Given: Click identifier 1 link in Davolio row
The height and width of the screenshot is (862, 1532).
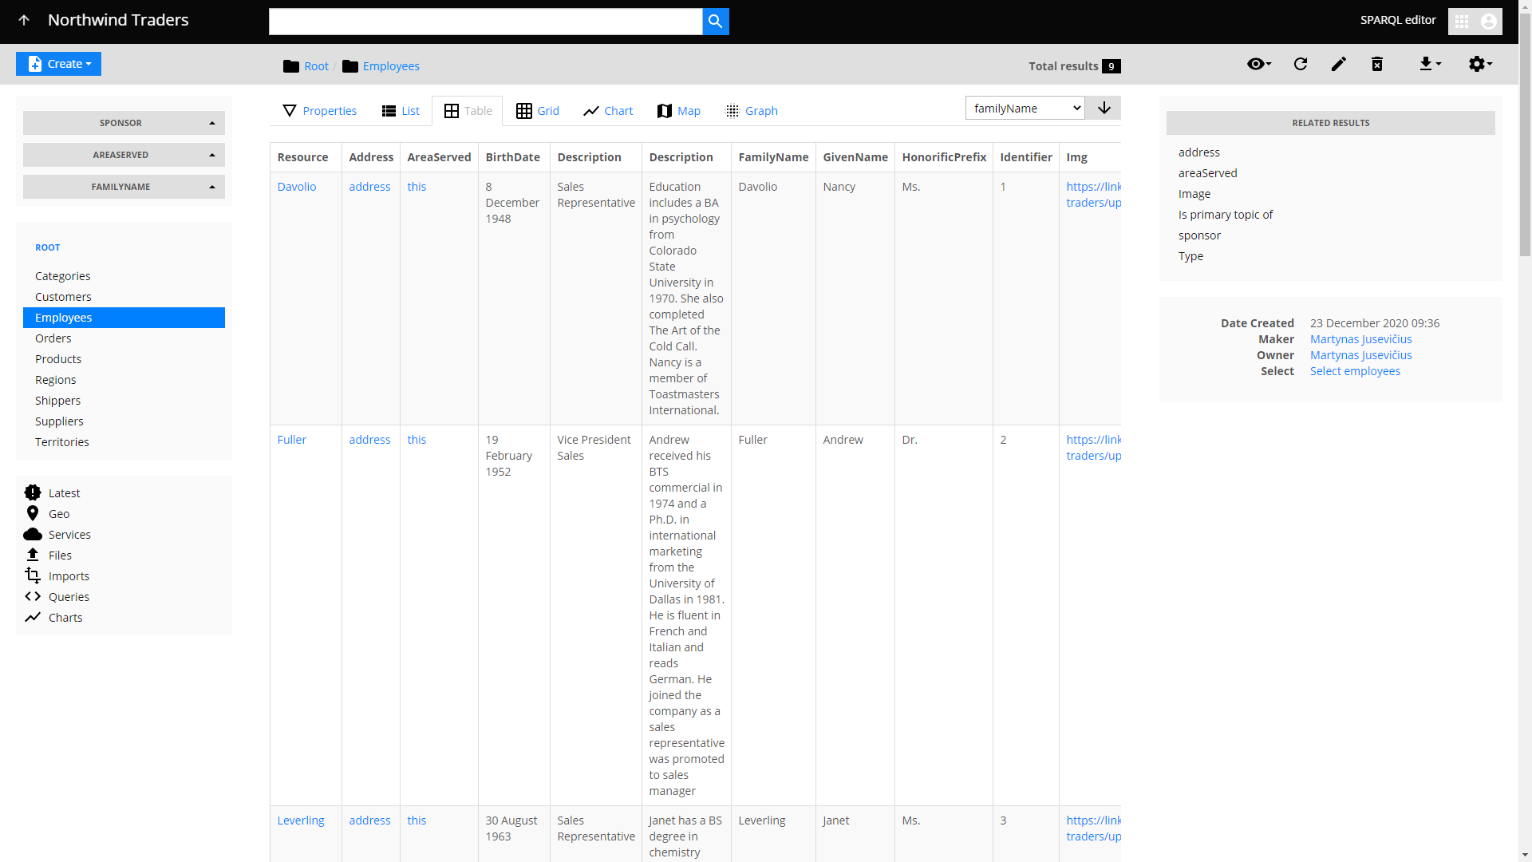Looking at the screenshot, I should 1003,187.
